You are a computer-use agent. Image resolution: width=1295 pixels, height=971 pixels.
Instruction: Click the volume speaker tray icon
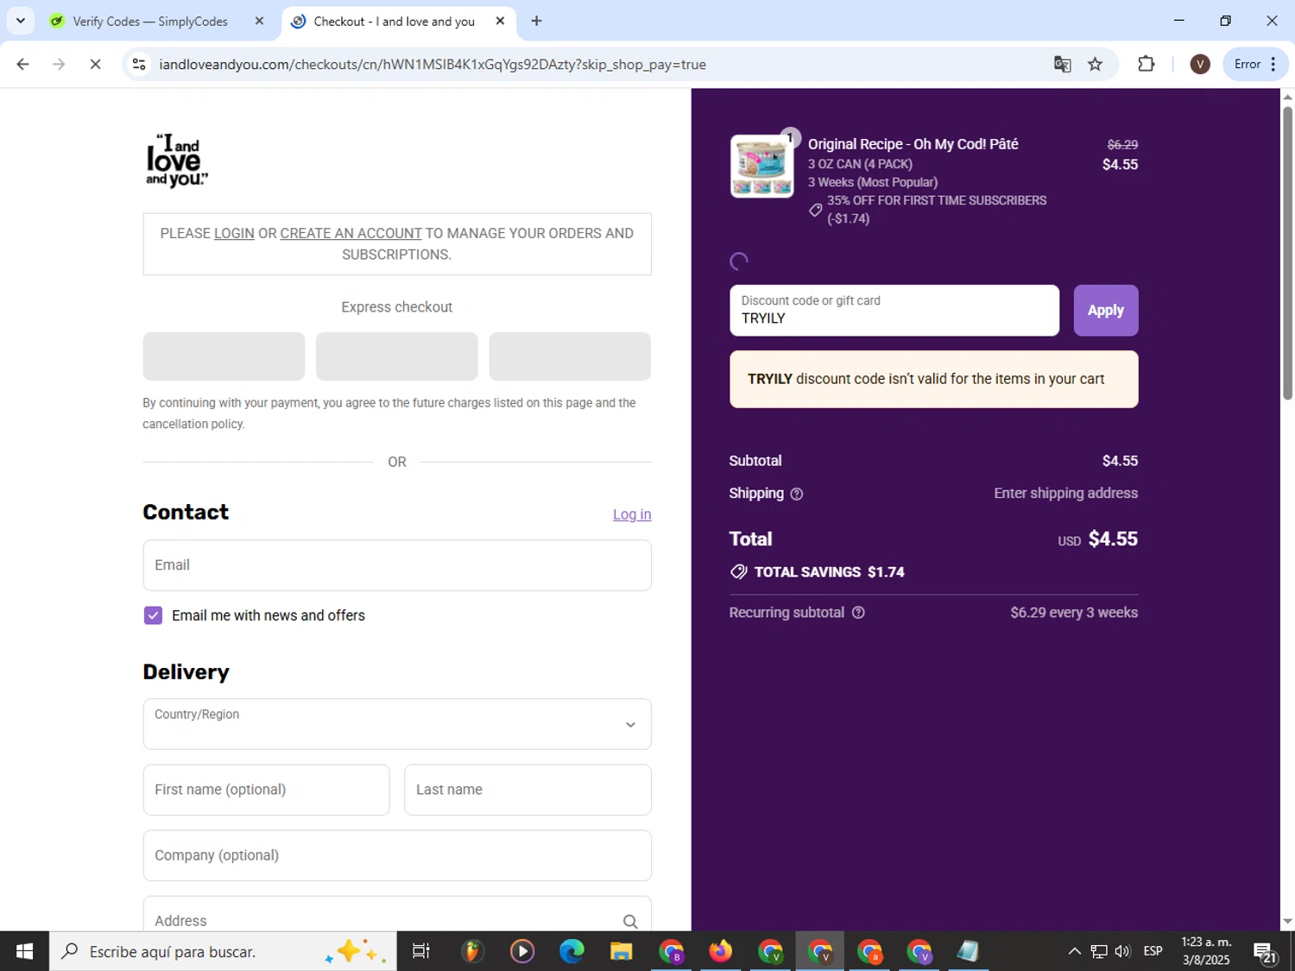[1122, 951]
